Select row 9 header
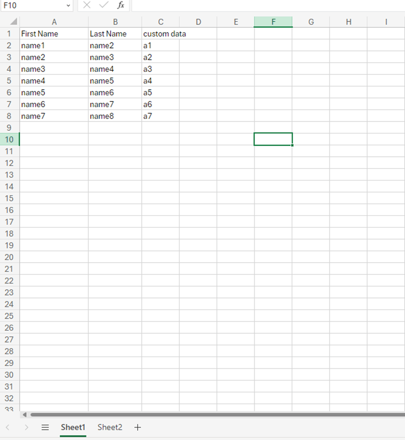 click(x=10, y=128)
